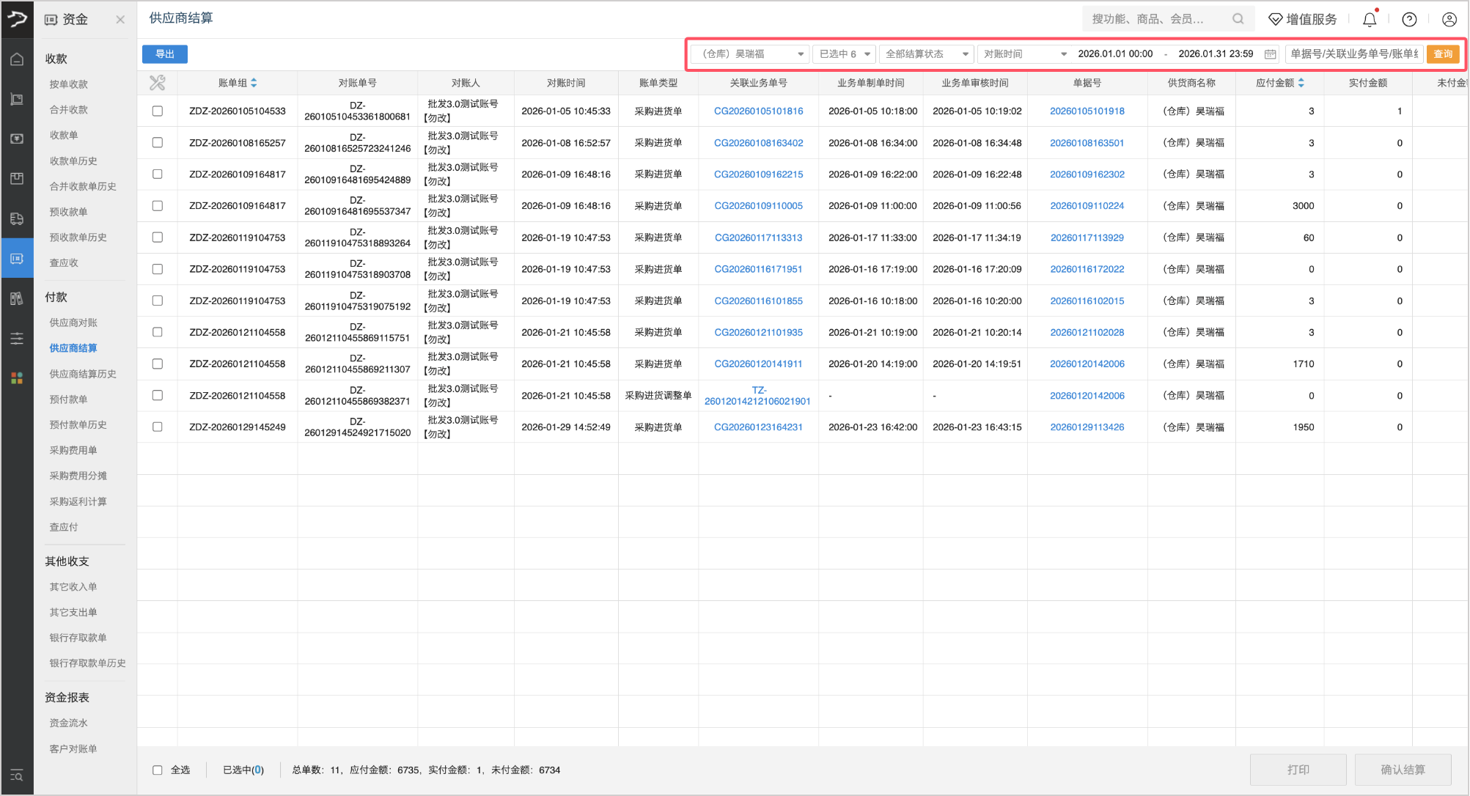
Task: Go to 供应商对账 menu item
Action: coord(73,323)
